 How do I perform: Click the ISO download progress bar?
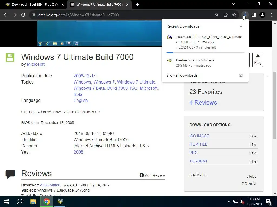click(205, 53)
